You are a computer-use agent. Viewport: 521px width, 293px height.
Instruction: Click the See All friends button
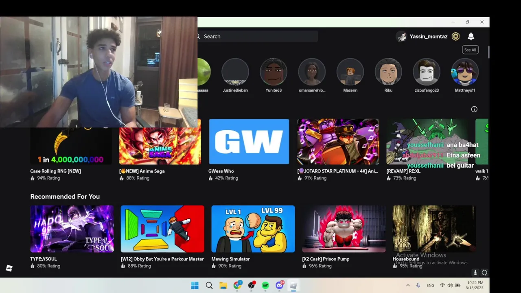pyautogui.click(x=470, y=50)
